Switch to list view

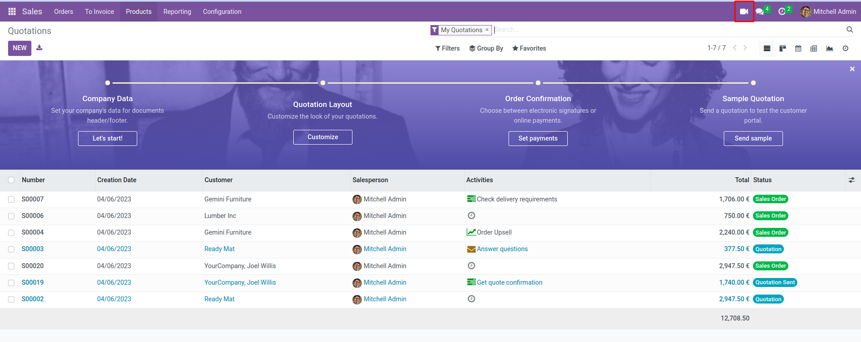(x=767, y=48)
